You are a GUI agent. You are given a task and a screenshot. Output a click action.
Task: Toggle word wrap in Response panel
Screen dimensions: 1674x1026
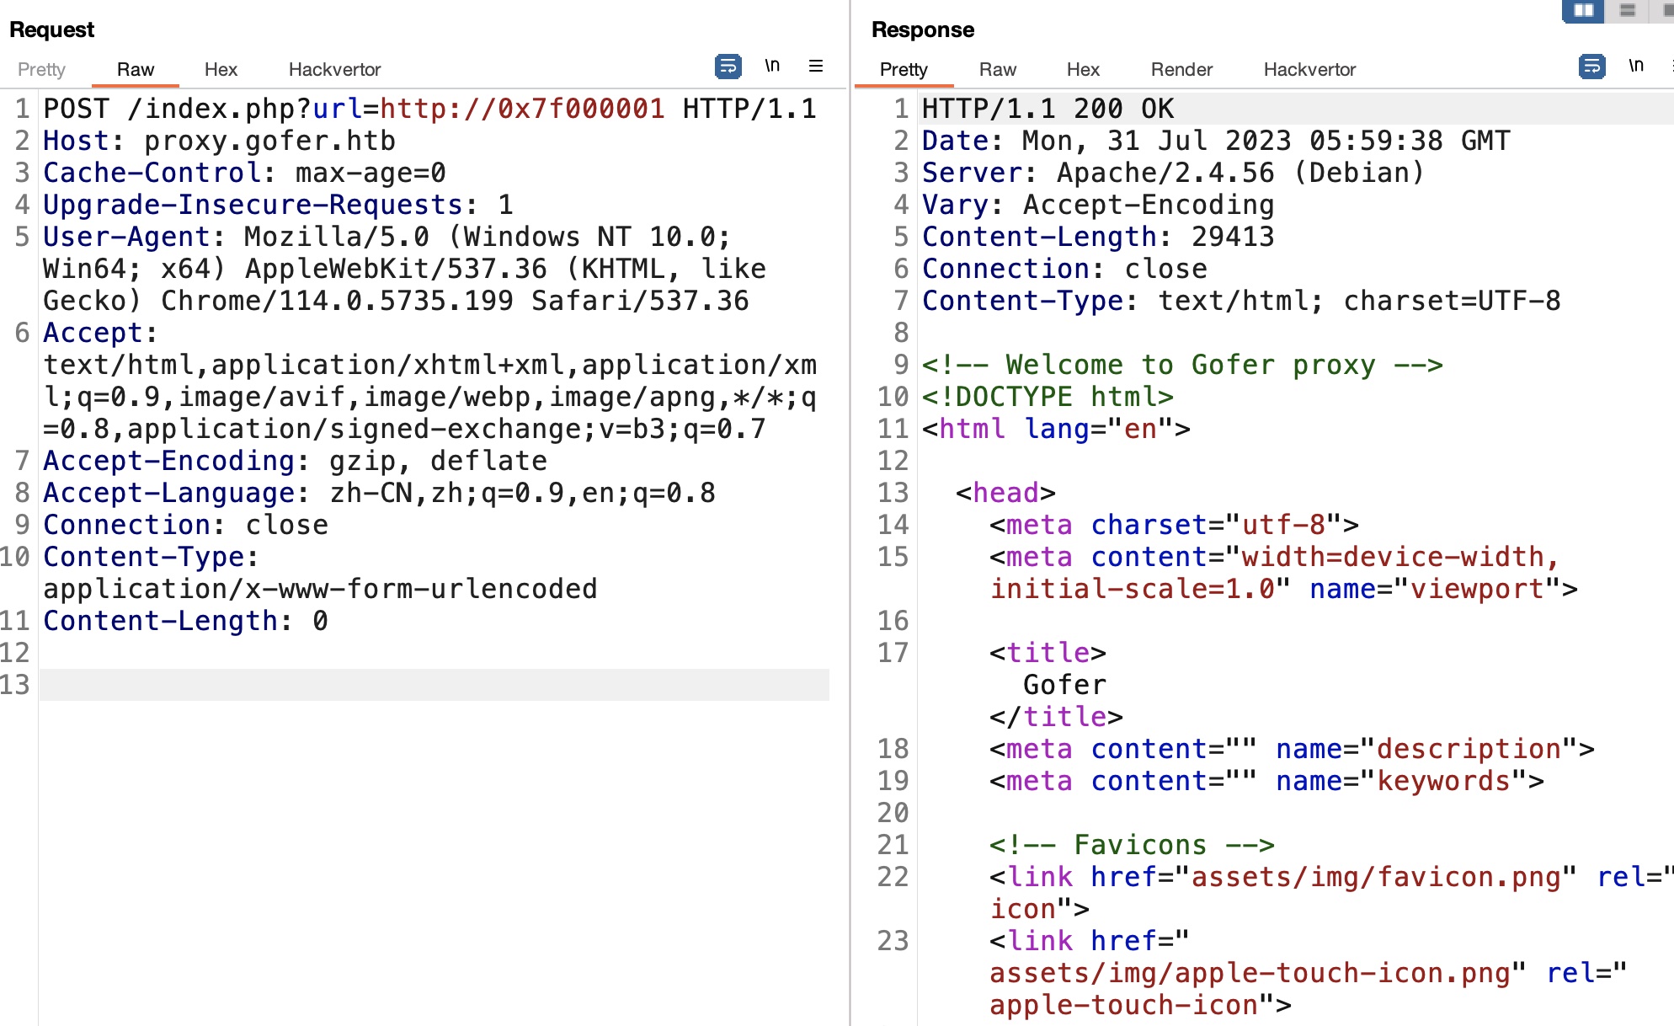click(1591, 66)
